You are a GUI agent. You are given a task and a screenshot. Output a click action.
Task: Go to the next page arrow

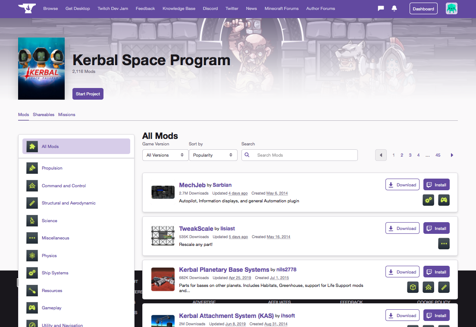[x=452, y=155]
